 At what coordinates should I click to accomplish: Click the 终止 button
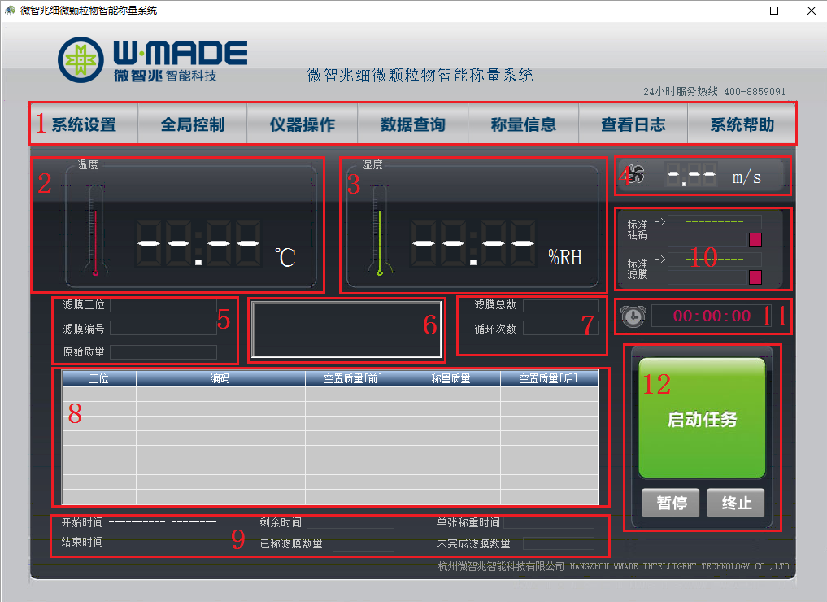[736, 503]
